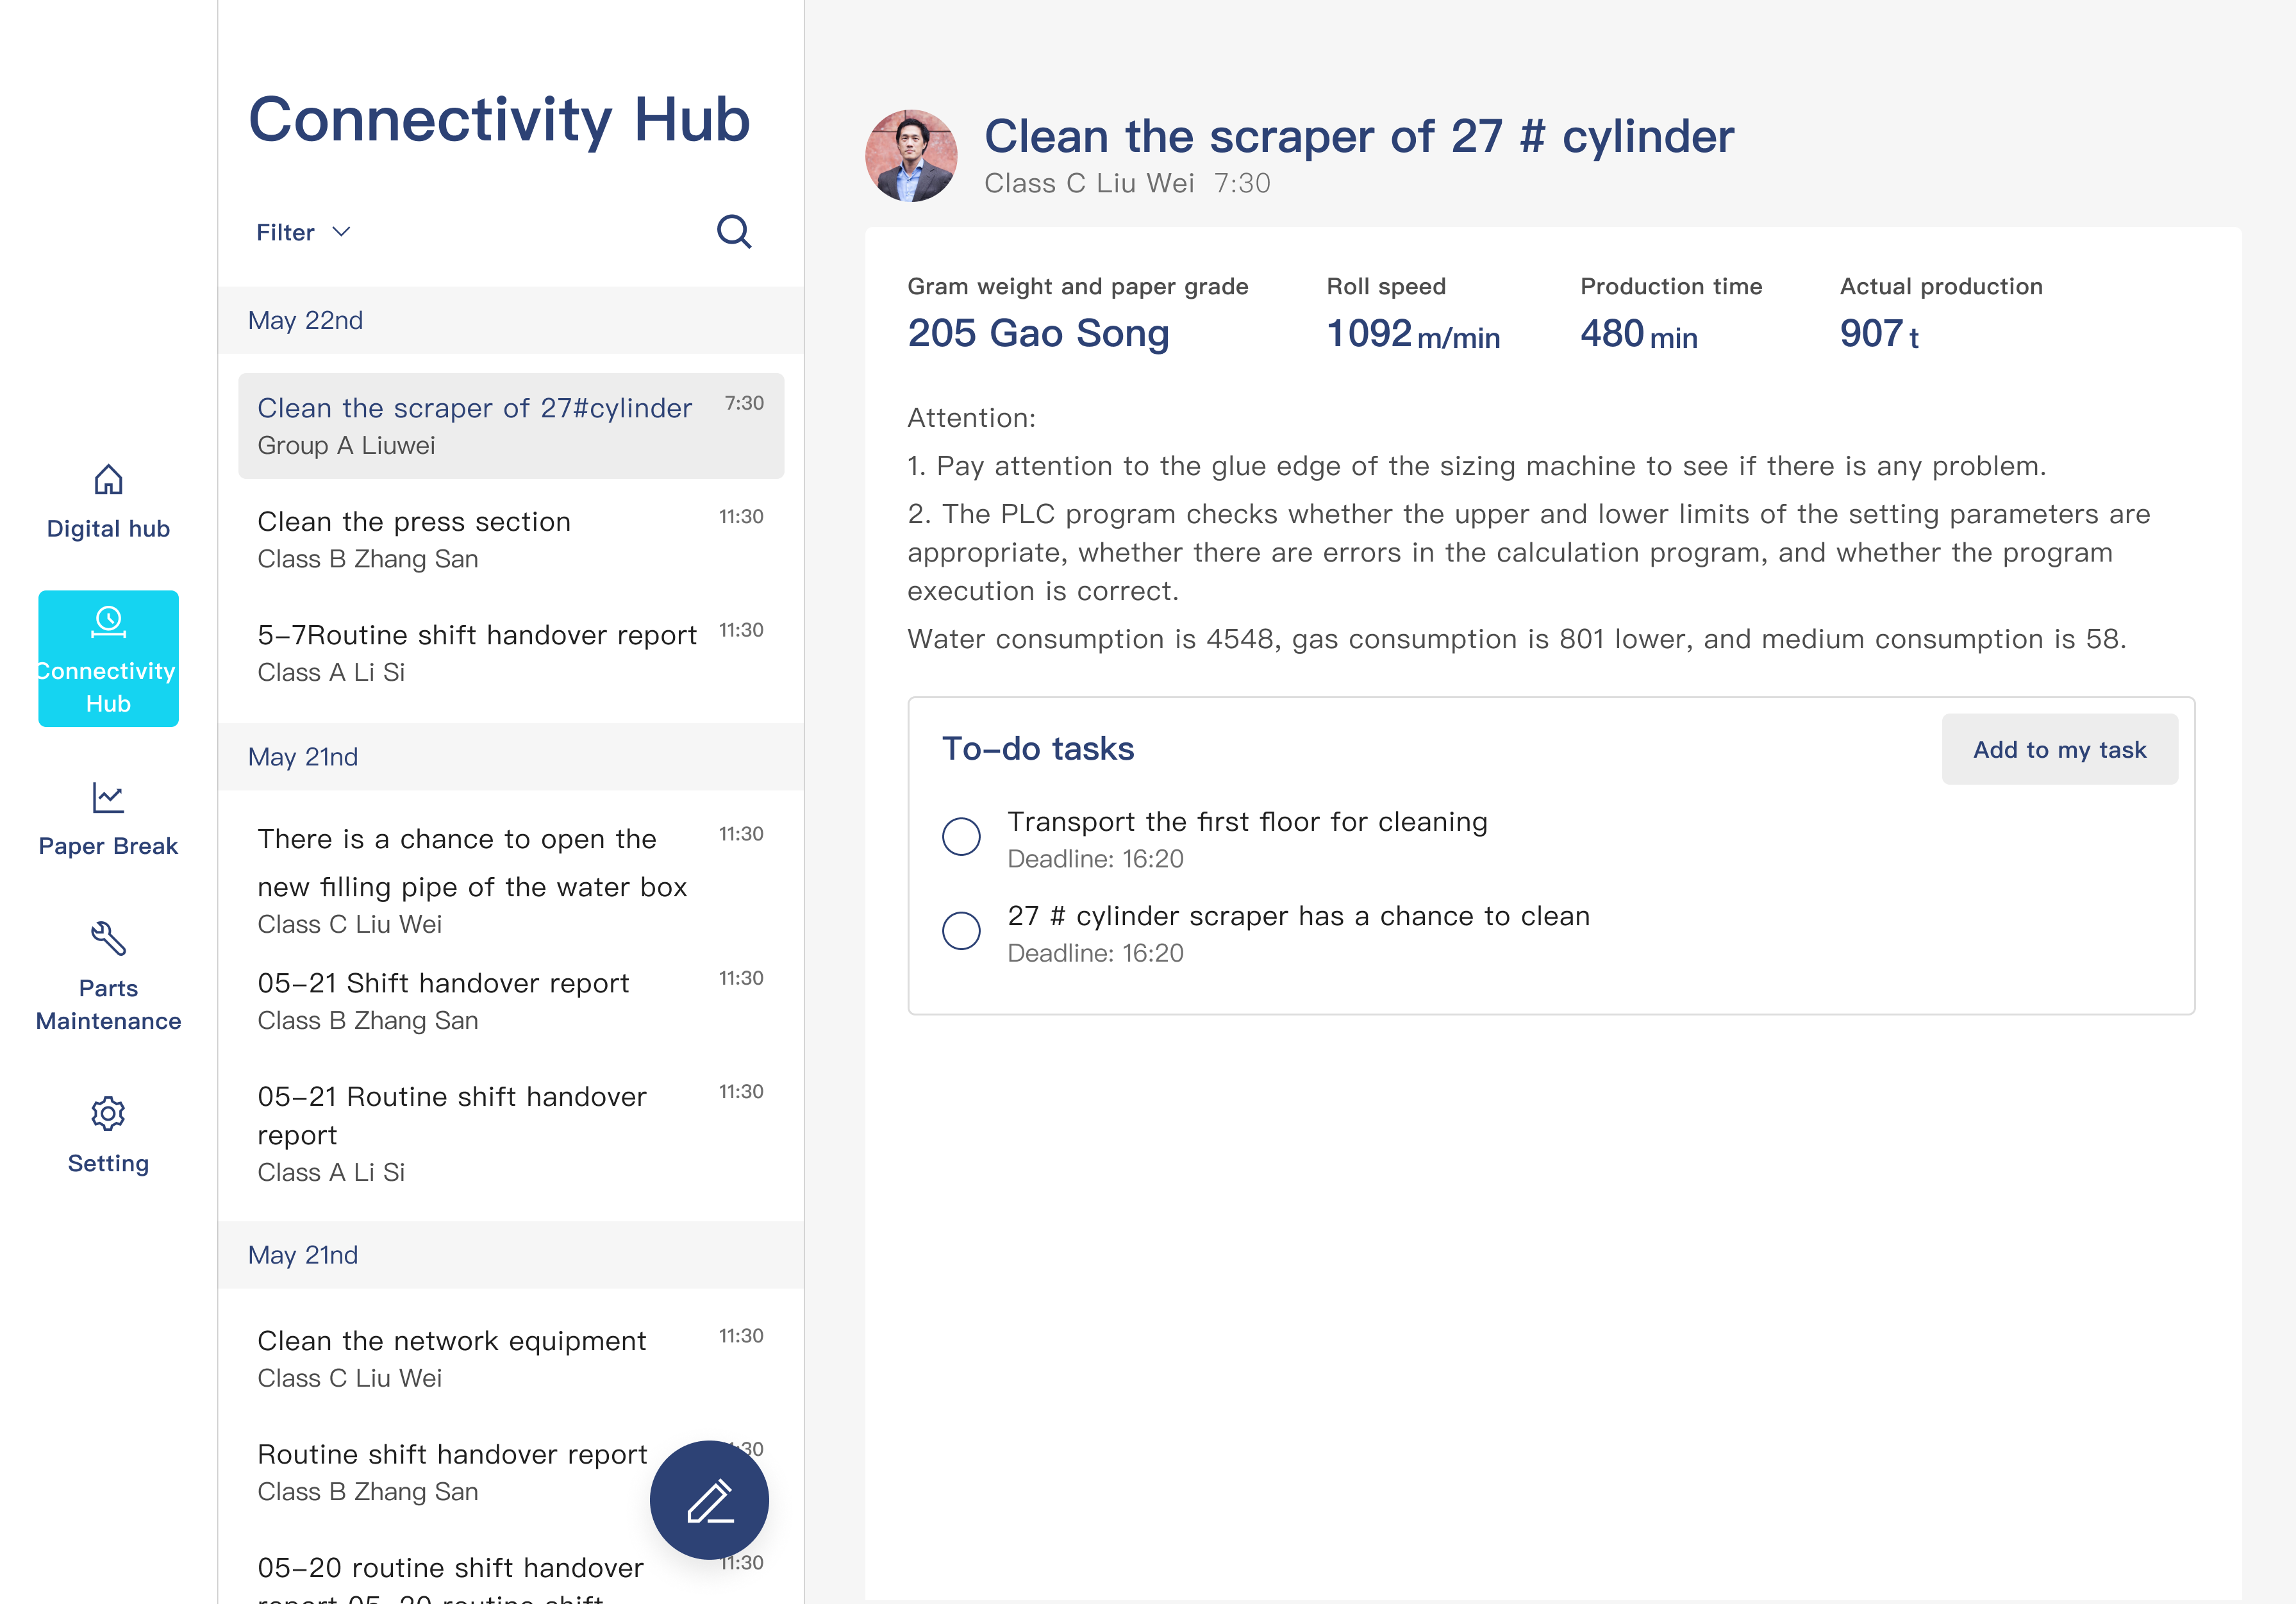This screenshot has width=2296, height=1604.
Task: Select the Connectivity Hub sidebar icon
Action: [x=108, y=623]
